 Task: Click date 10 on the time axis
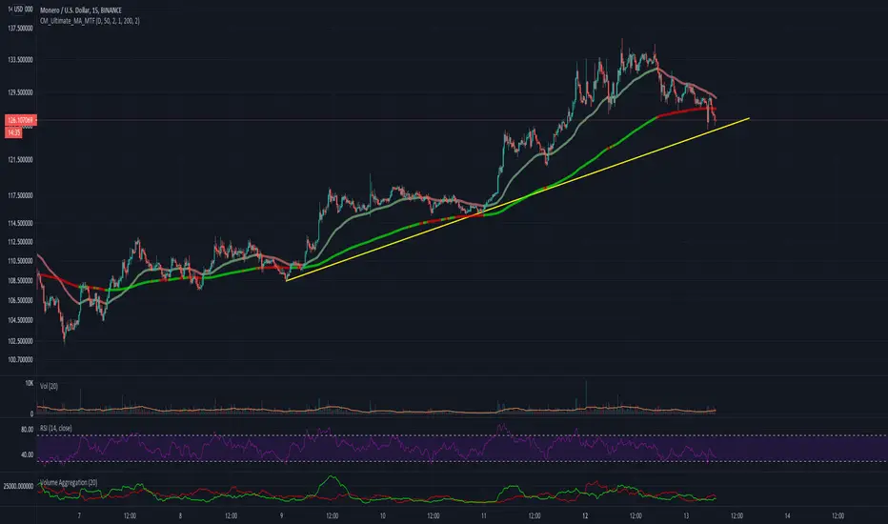[383, 516]
